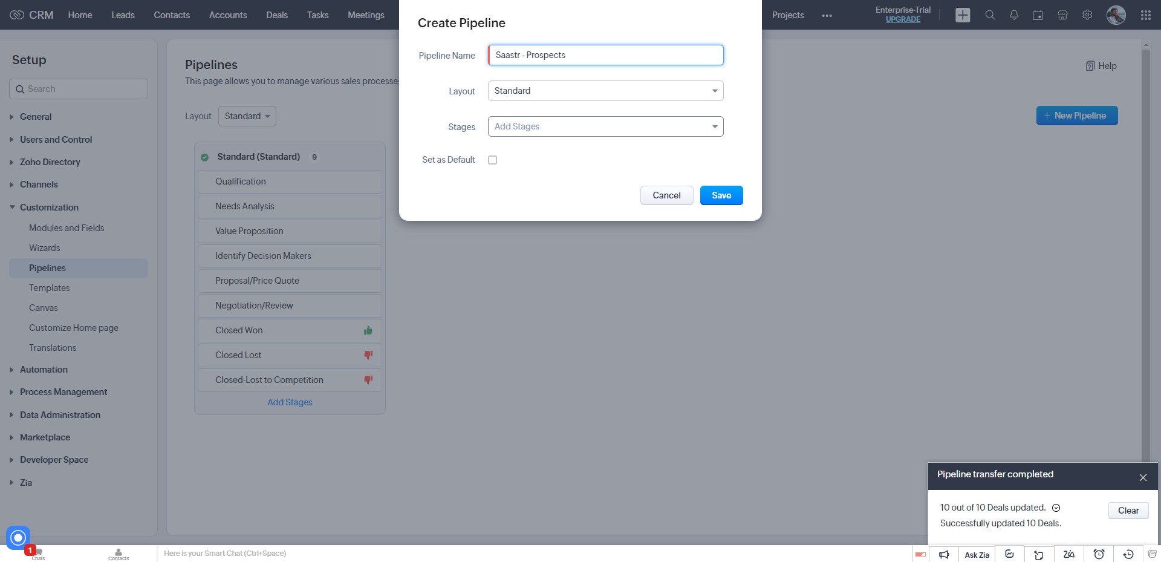Open the Marketplace store icon
This screenshot has width=1161, height=562.
click(x=1062, y=15)
